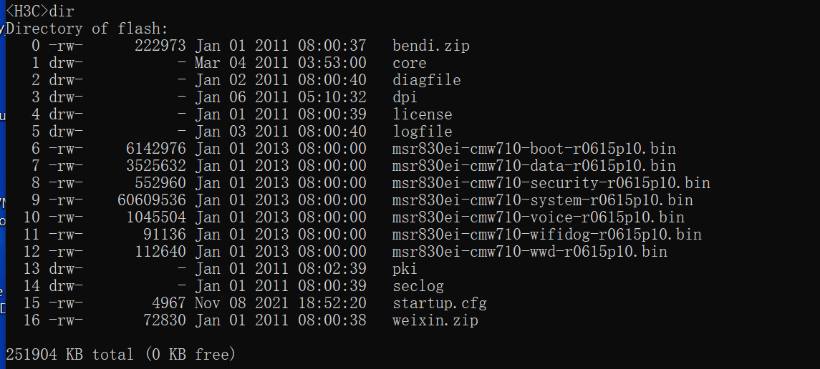Select the logfile directory name
Viewport: 820px width, 369px height.
click(x=423, y=132)
